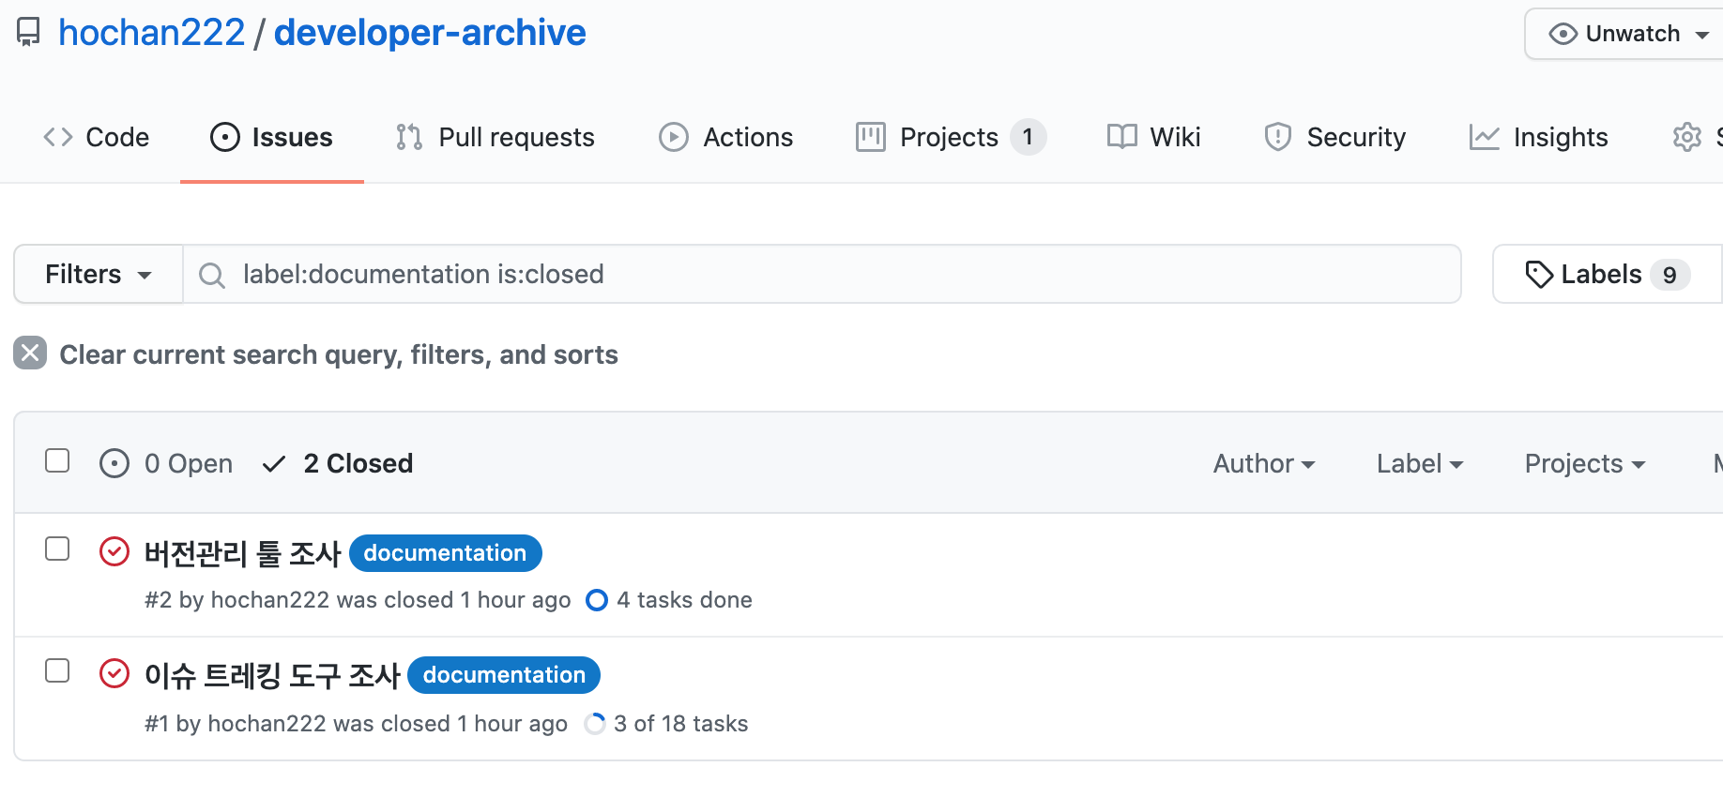
Task: Toggle the select all issues checkbox
Action: [57, 460]
